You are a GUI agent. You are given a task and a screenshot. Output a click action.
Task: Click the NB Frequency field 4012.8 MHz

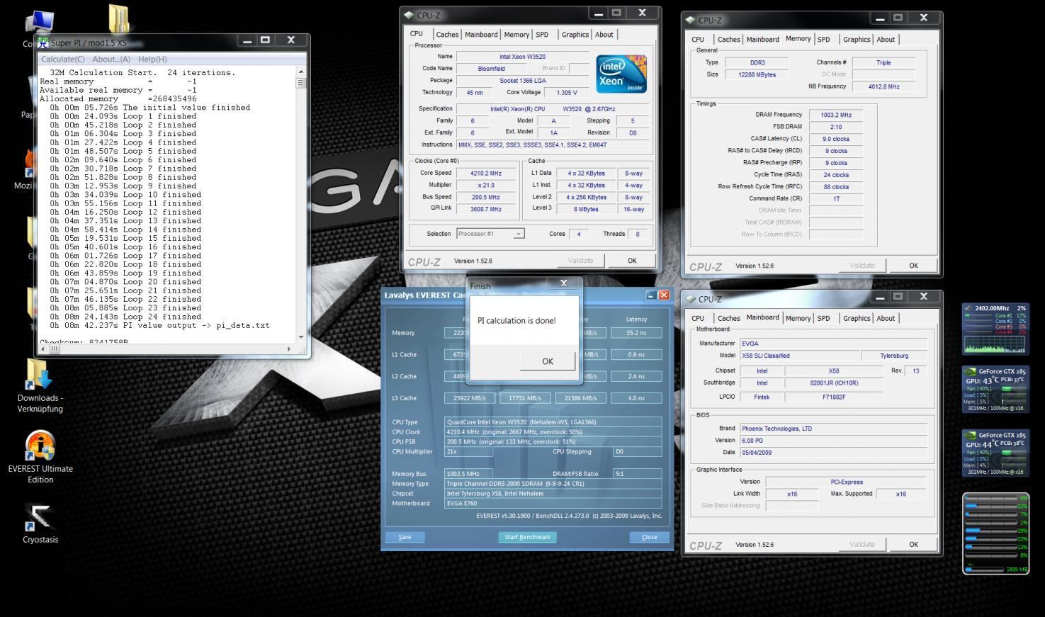[x=883, y=87]
